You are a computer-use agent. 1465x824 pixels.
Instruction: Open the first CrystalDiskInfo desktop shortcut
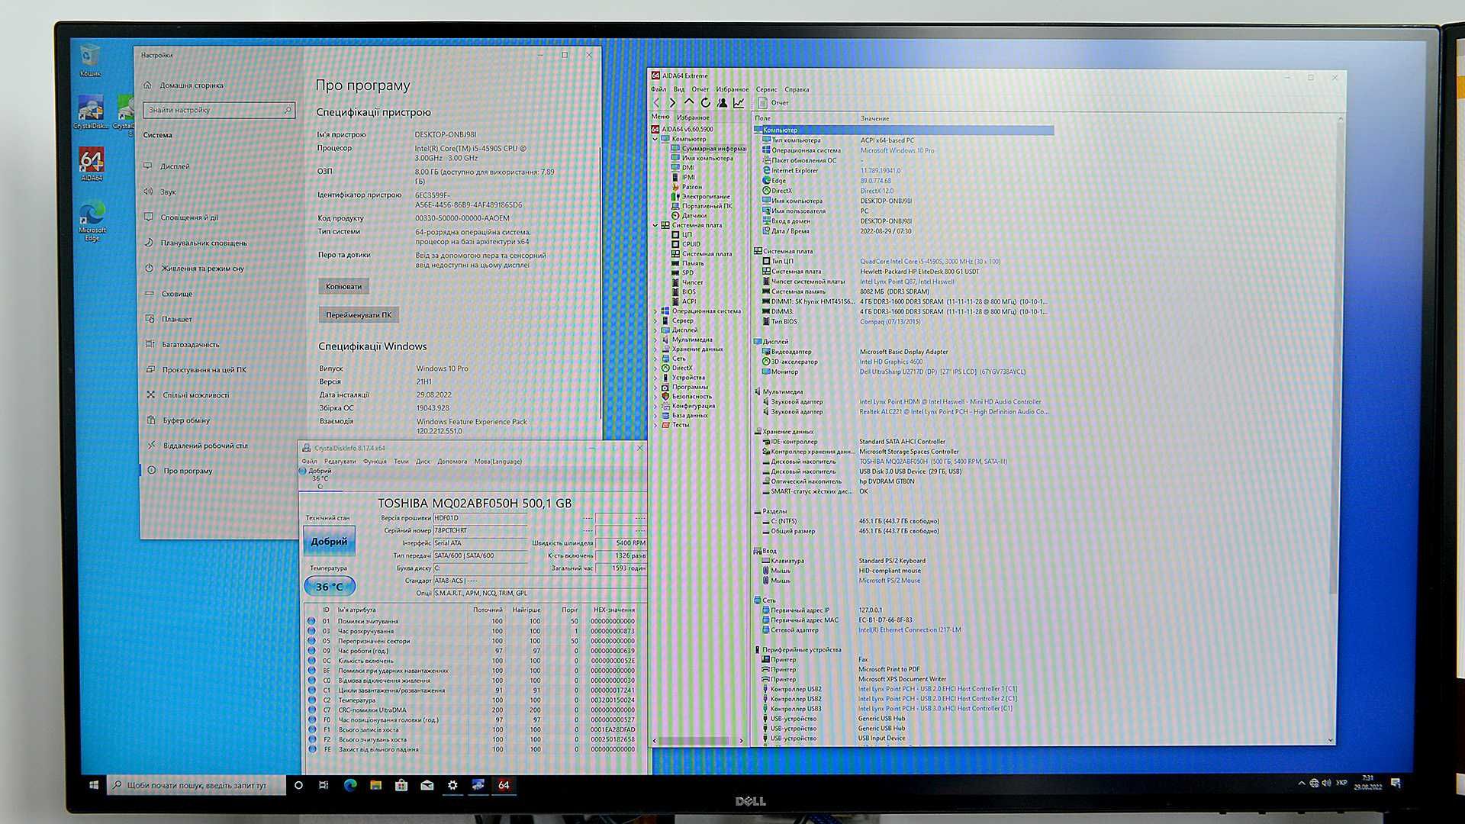[91, 112]
